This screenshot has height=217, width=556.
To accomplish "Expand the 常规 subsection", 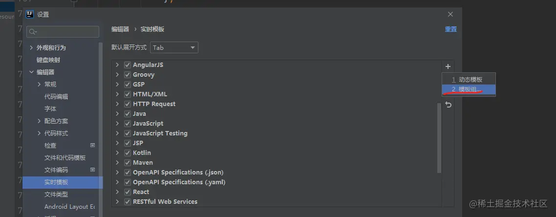I will 39,85.
